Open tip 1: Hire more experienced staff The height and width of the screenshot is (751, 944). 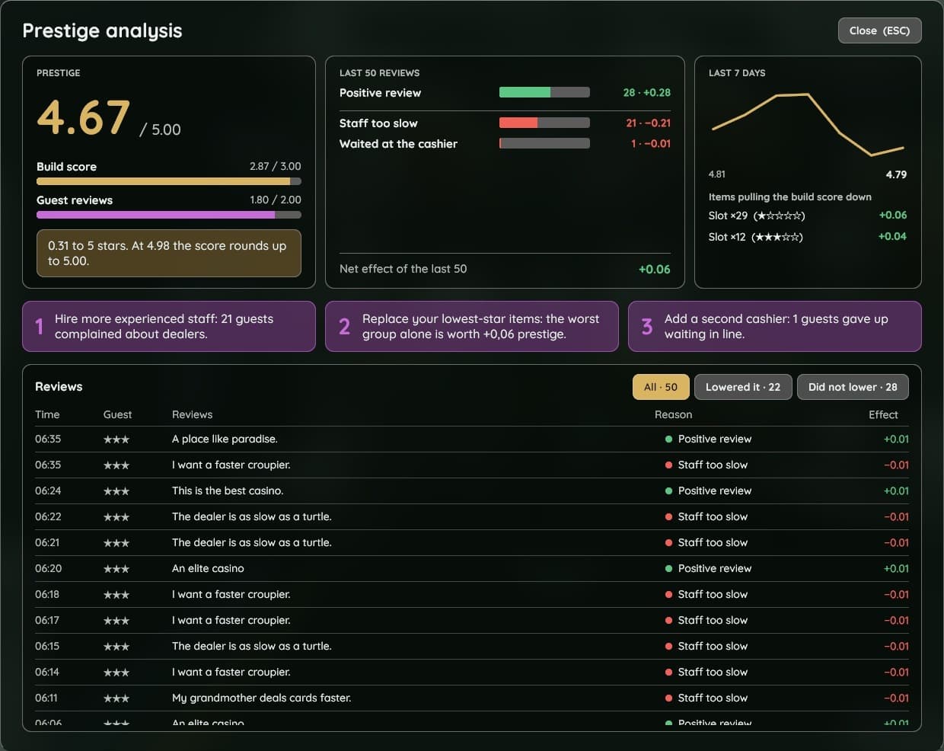[169, 326]
